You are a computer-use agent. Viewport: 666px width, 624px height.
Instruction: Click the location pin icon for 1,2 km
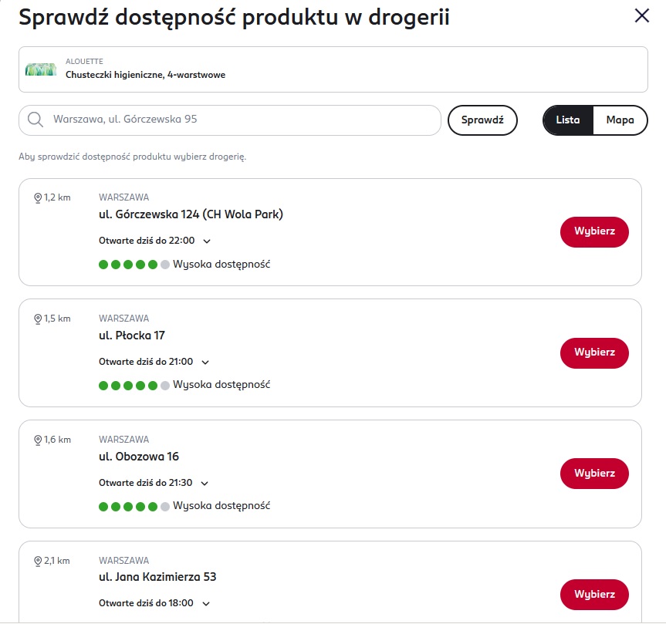tap(38, 197)
